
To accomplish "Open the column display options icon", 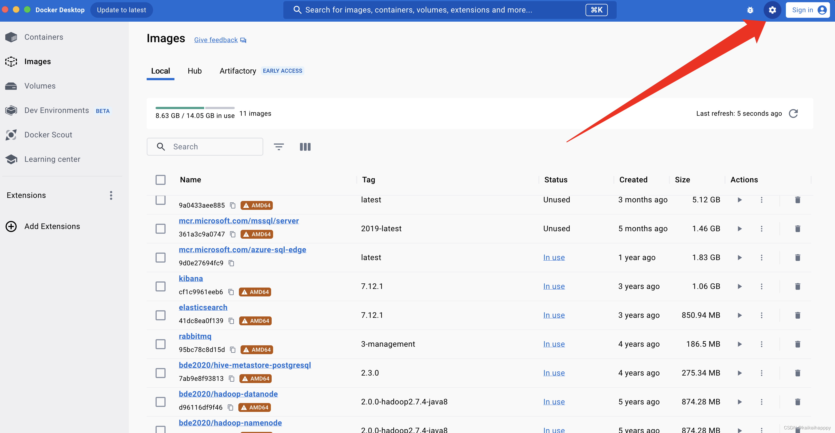I will 305,147.
